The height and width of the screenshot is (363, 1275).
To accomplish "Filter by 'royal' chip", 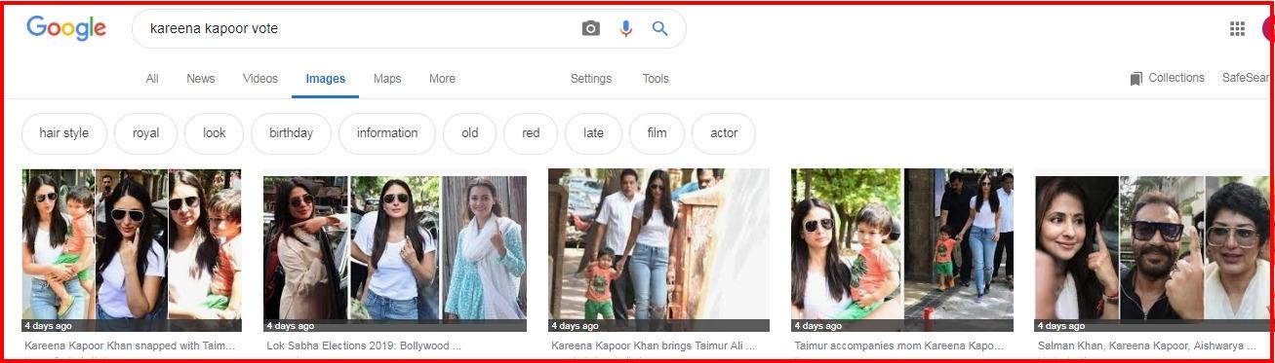I will pos(146,133).
